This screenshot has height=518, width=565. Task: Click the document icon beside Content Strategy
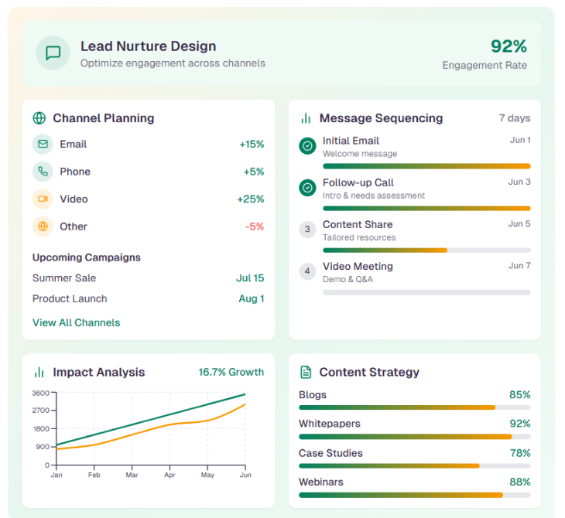[x=306, y=373]
